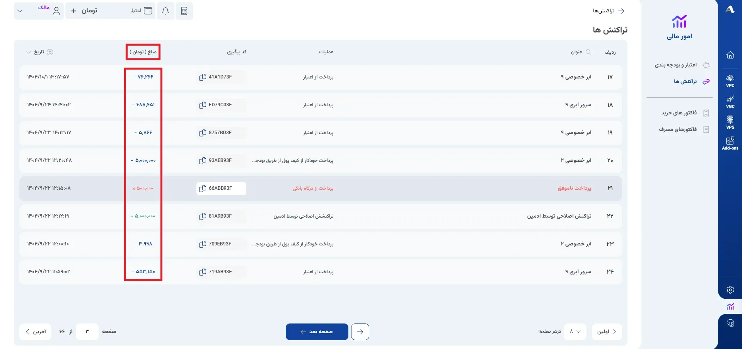Click تراکنش اصلاحی توسط ادمین title in row ۲۲
Screen dimensions: 742x349
(x=559, y=216)
